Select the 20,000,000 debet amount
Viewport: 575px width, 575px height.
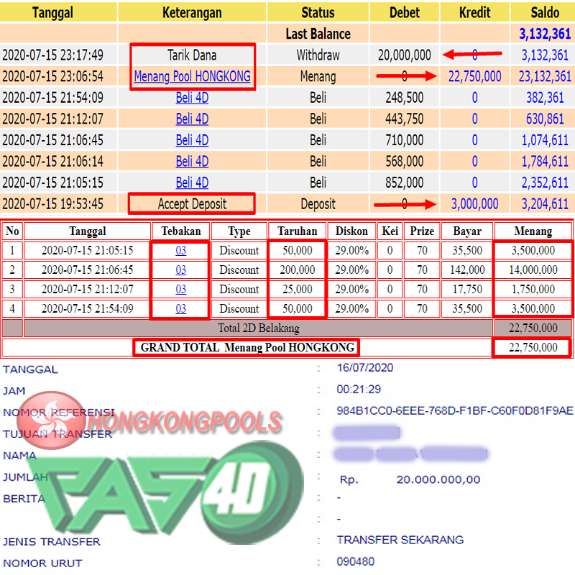point(405,55)
